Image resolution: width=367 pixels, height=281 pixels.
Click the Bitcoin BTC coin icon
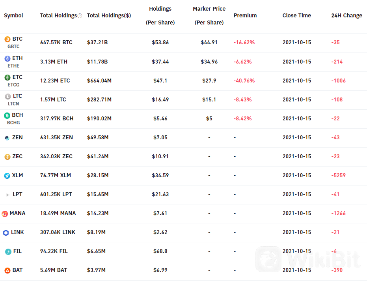(7, 39)
